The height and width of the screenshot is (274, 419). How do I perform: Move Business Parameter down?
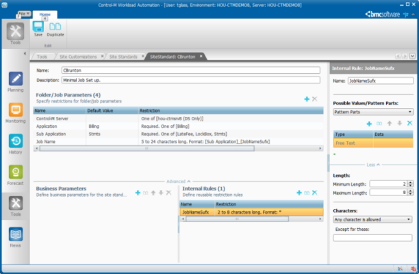(x=161, y=193)
